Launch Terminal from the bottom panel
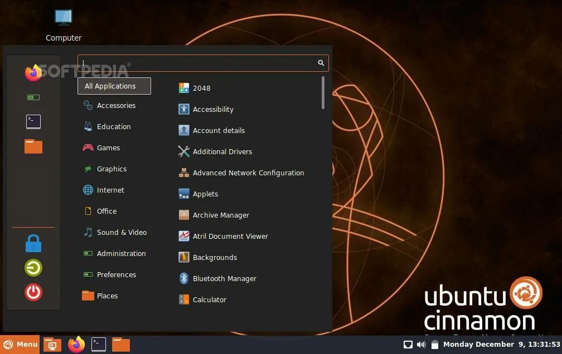This screenshot has height=354, width=562. click(99, 345)
